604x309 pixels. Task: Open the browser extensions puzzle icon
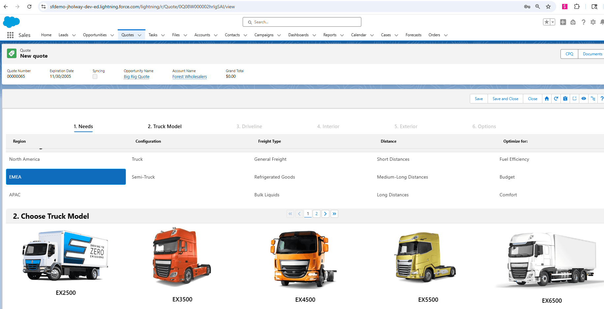point(577,7)
